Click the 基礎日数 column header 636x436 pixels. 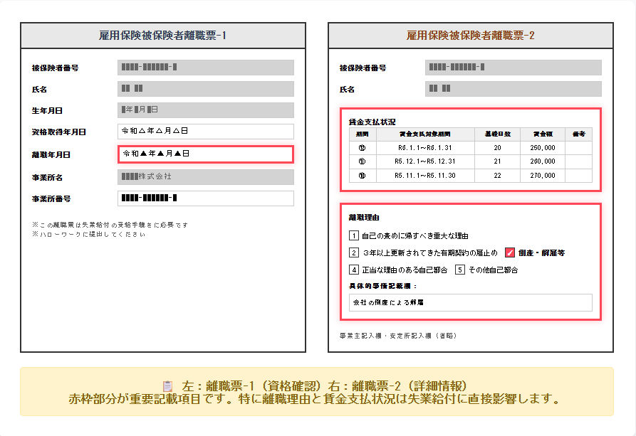point(497,134)
